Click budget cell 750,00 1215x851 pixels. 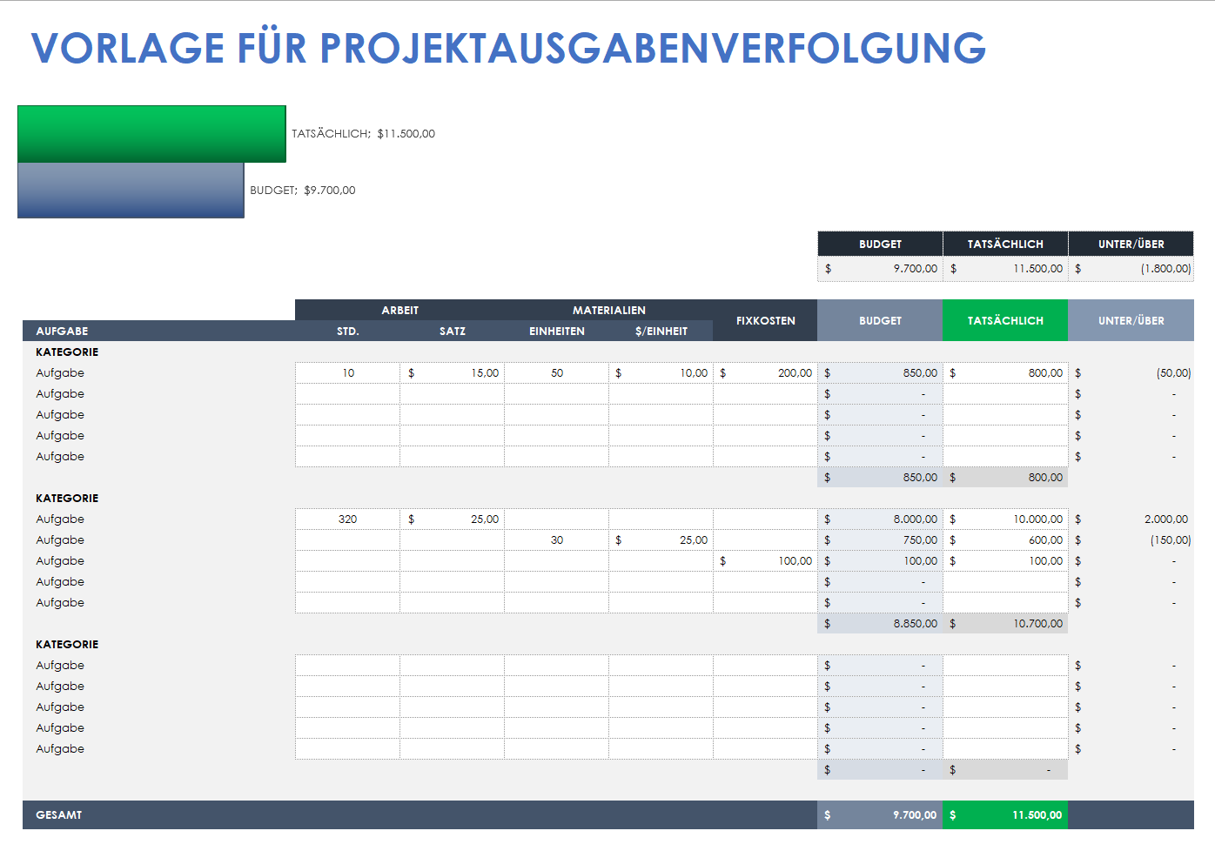click(x=880, y=539)
